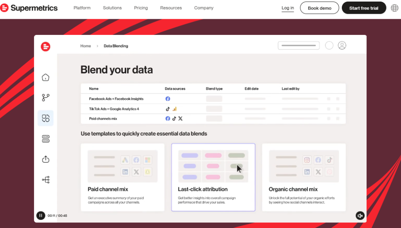401x228 pixels.
Task: Click the LinkedIn icon in Paid channel mix card
Action: click(125, 172)
